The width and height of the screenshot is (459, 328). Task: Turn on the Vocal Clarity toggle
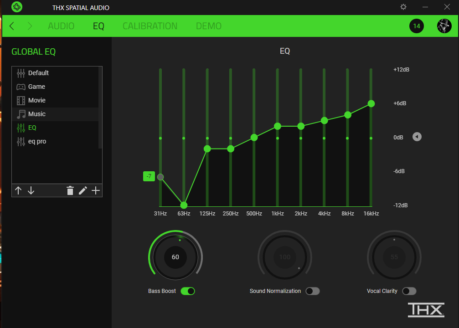pos(409,291)
